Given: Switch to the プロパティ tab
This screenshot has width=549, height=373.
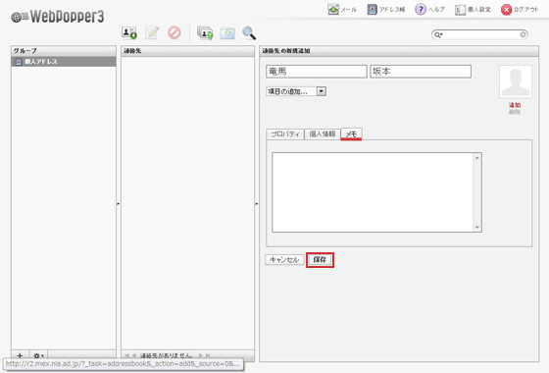Looking at the screenshot, I should 285,133.
